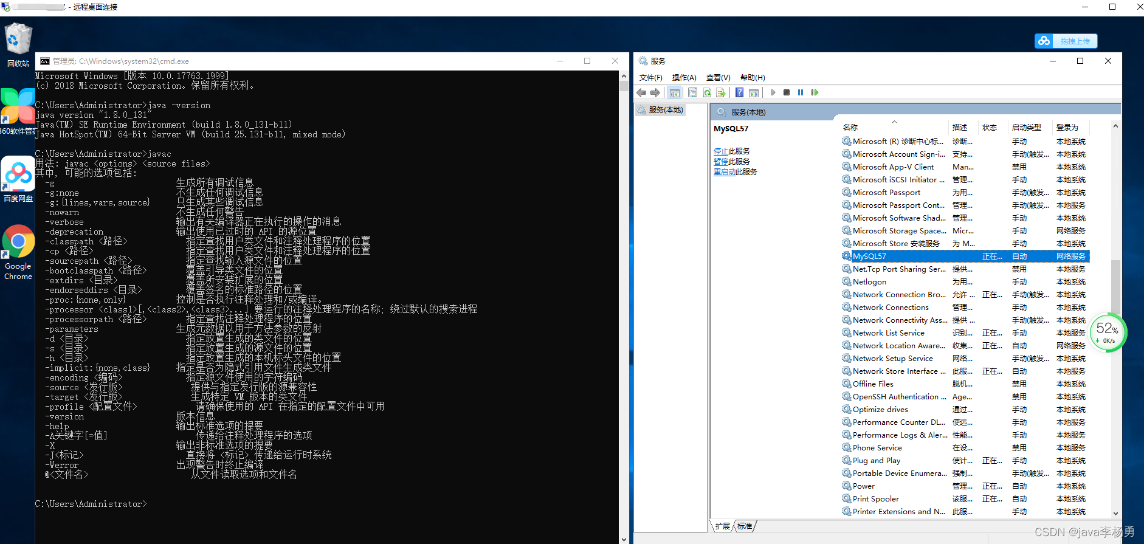Select the Network Connections service row
This screenshot has width=1144, height=544.
click(x=965, y=307)
